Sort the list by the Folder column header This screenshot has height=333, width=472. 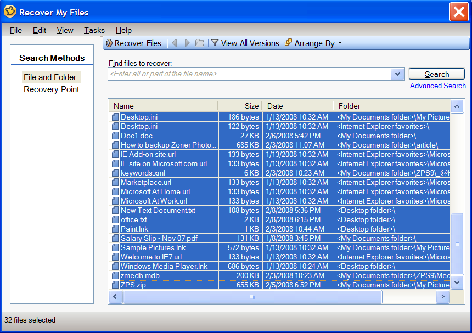392,106
